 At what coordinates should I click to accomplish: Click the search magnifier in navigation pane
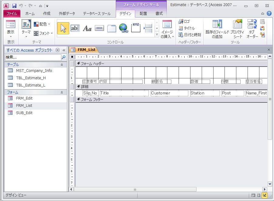point(64,57)
